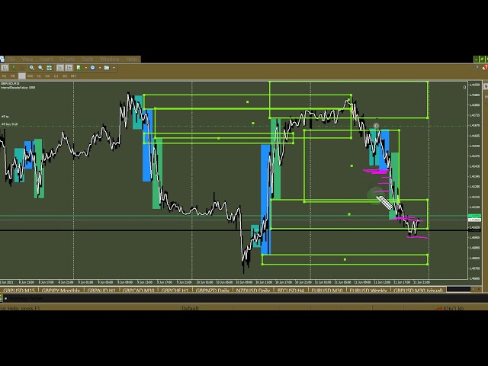Image resolution: width=488 pixels, height=366 pixels.
Task: Open the indicators list icon
Action: [79, 68]
